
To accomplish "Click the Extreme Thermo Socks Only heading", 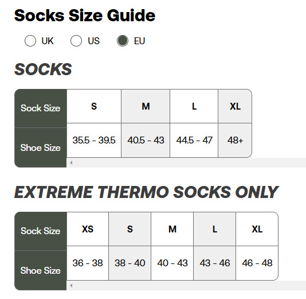I will pyautogui.click(x=146, y=192).
